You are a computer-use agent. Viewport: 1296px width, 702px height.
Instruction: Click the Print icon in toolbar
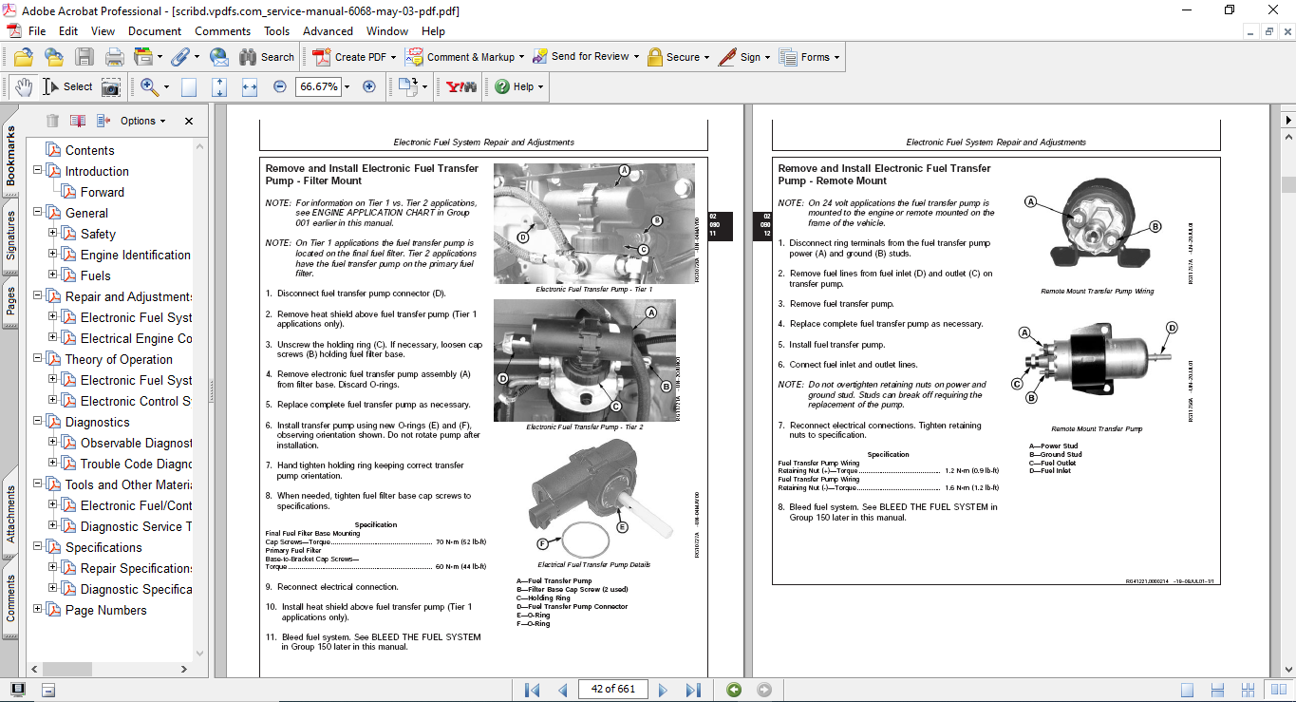coord(115,57)
